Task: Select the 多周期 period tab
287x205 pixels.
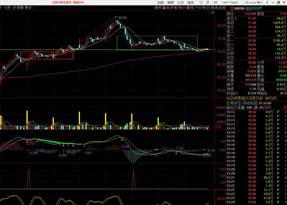Action: (18, 7)
